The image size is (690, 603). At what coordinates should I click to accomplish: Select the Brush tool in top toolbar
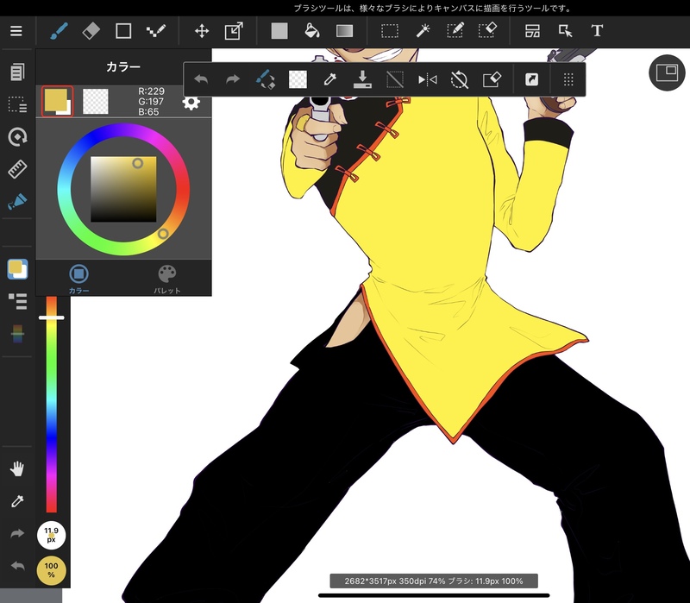click(x=59, y=31)
